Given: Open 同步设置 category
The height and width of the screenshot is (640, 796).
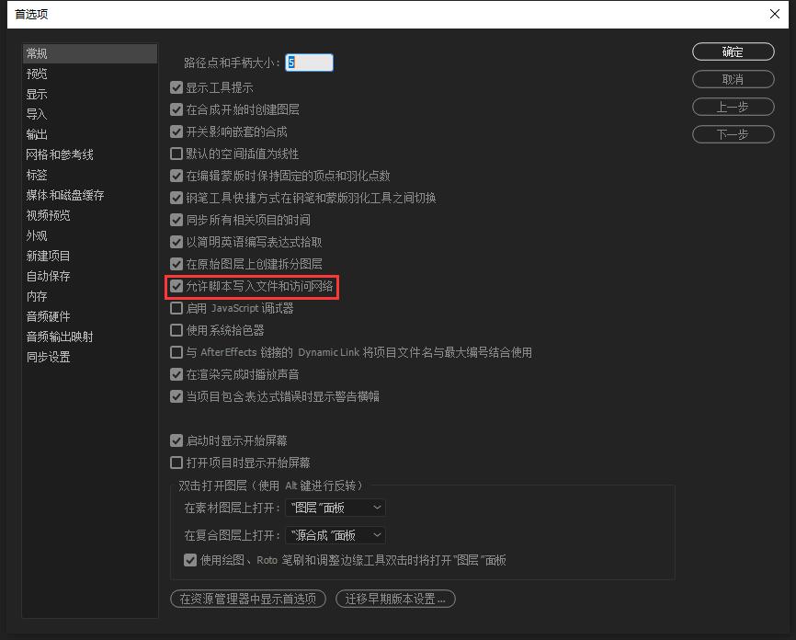Looking at the screenshot, I should tap(48, 357).
